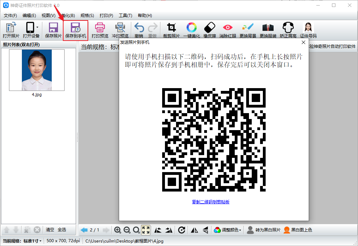This screenshot has width=358, height=246.
Task: Toggle the fit-to-window view button
Action: (x=146, y=230)
